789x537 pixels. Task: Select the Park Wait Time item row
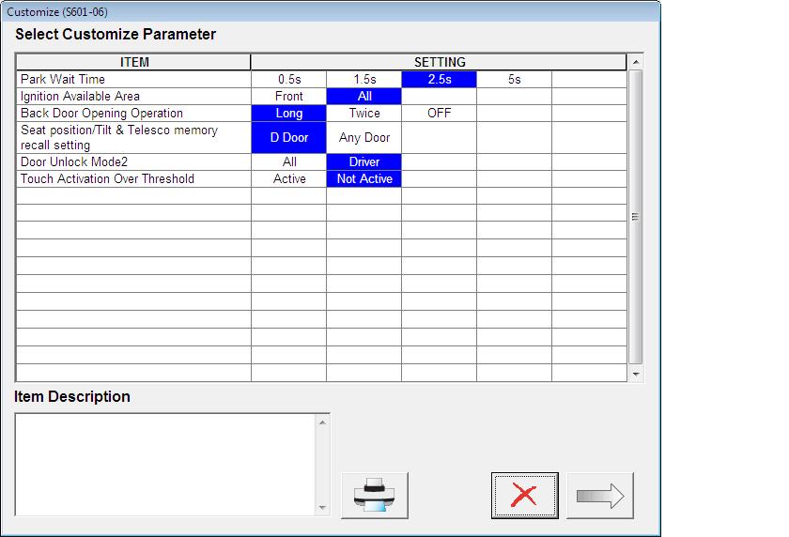pyautogui.click(x=133, y=80)
